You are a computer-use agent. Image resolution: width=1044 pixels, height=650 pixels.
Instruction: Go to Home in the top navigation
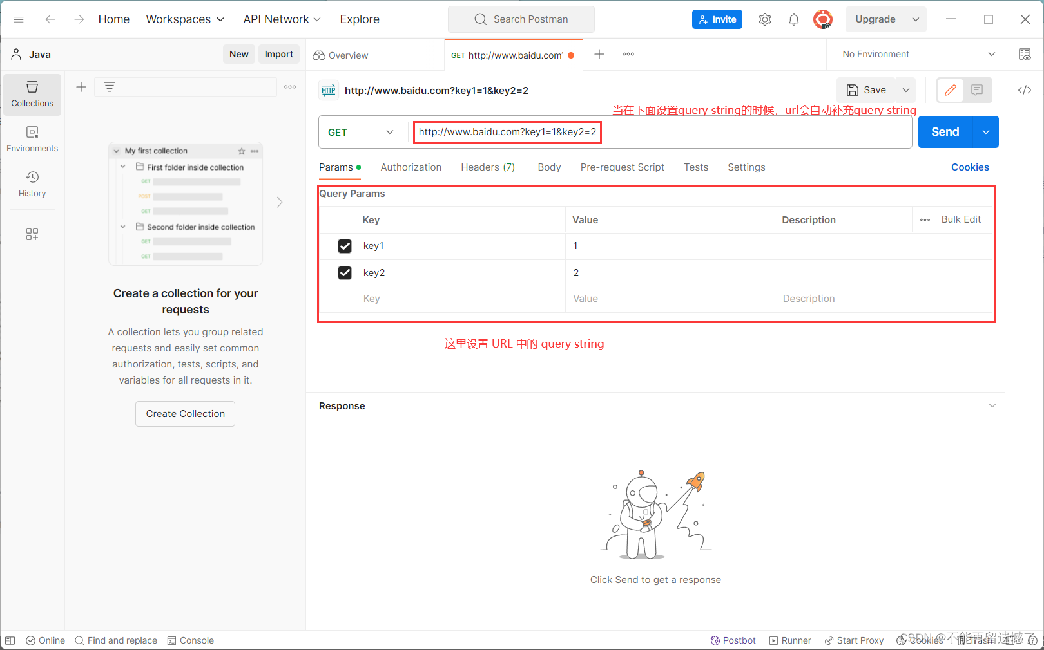(x=114, y=19)
